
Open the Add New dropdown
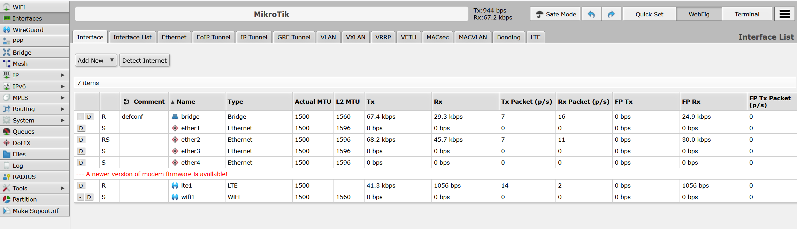pos(96,61)
